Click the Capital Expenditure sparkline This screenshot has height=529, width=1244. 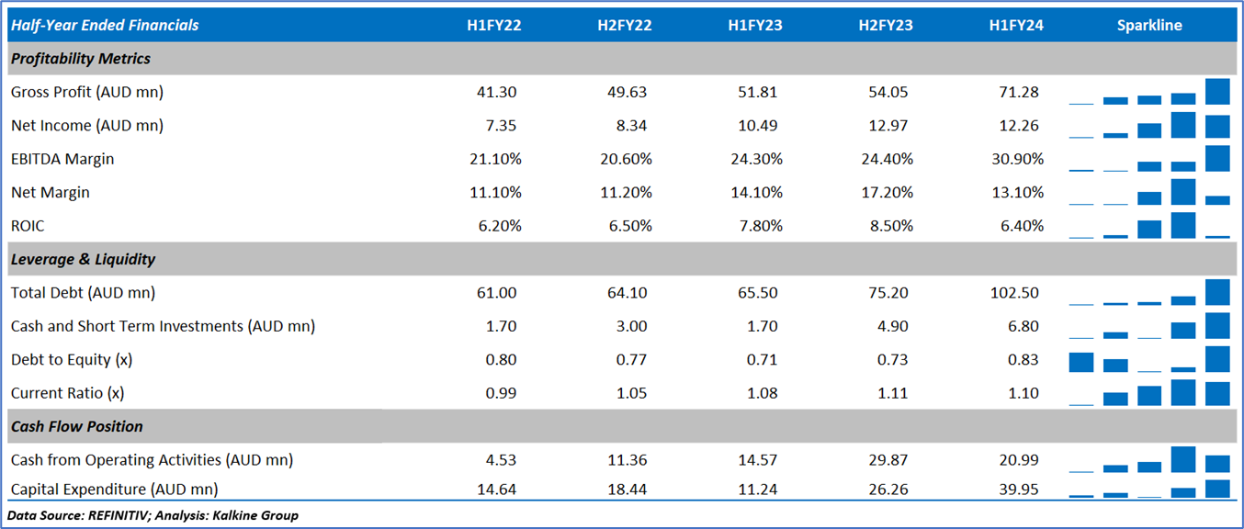[x=1148, y=489]
